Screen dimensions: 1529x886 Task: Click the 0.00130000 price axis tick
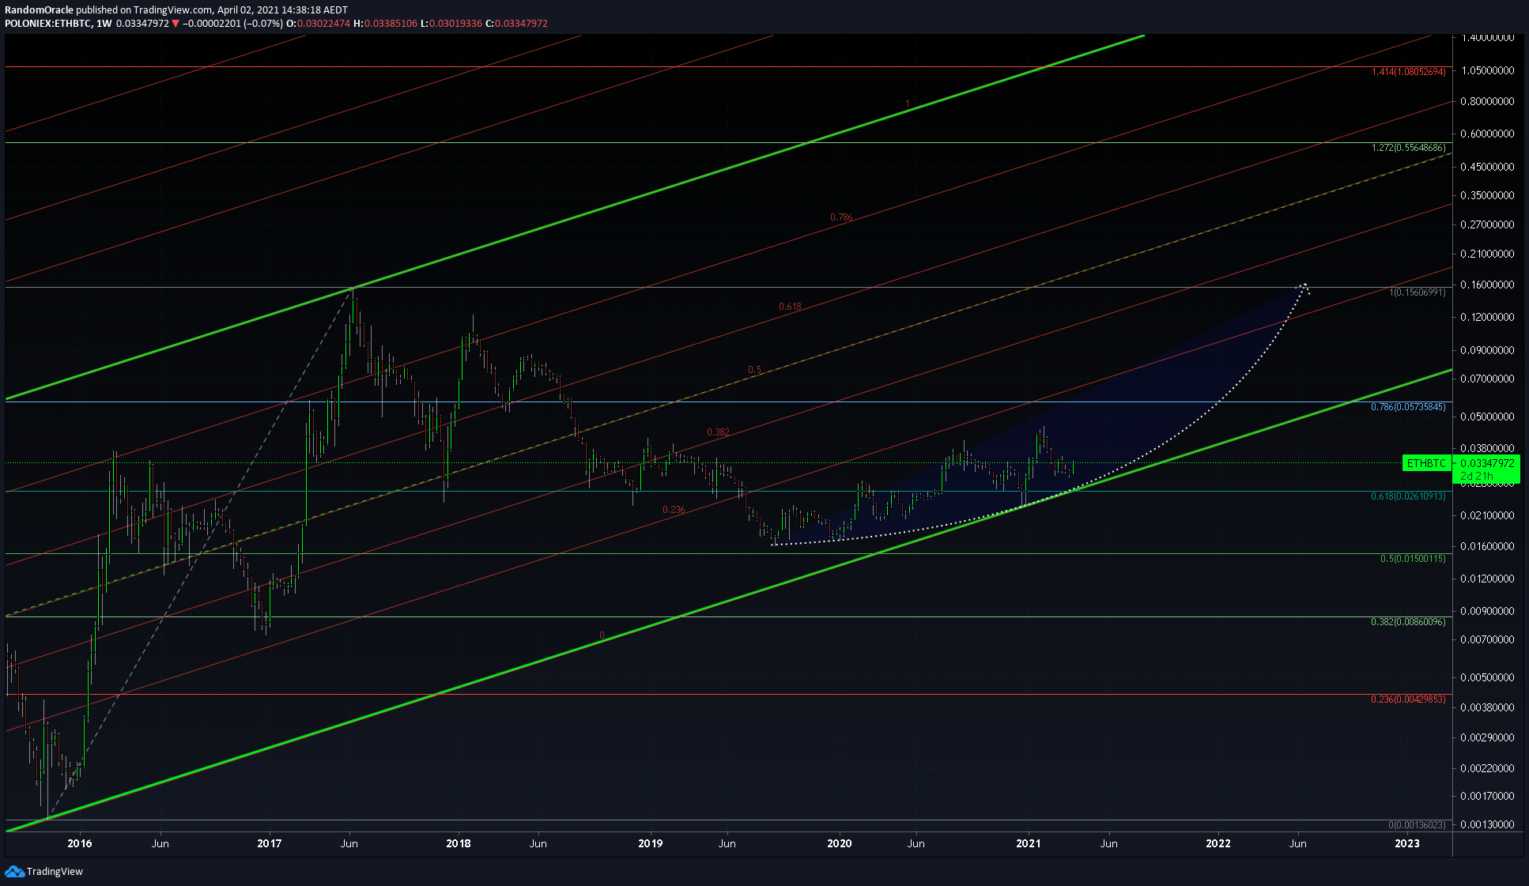1488,824
